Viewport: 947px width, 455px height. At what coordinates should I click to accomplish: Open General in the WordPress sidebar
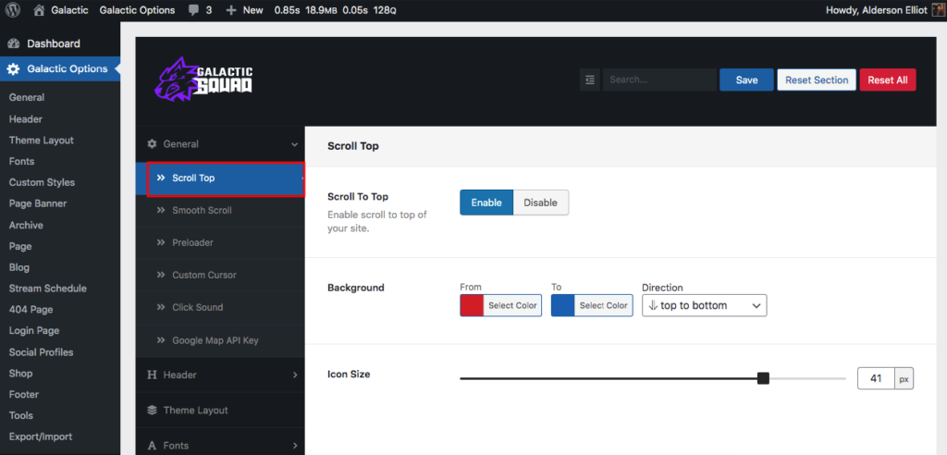[x=27, y=97]
